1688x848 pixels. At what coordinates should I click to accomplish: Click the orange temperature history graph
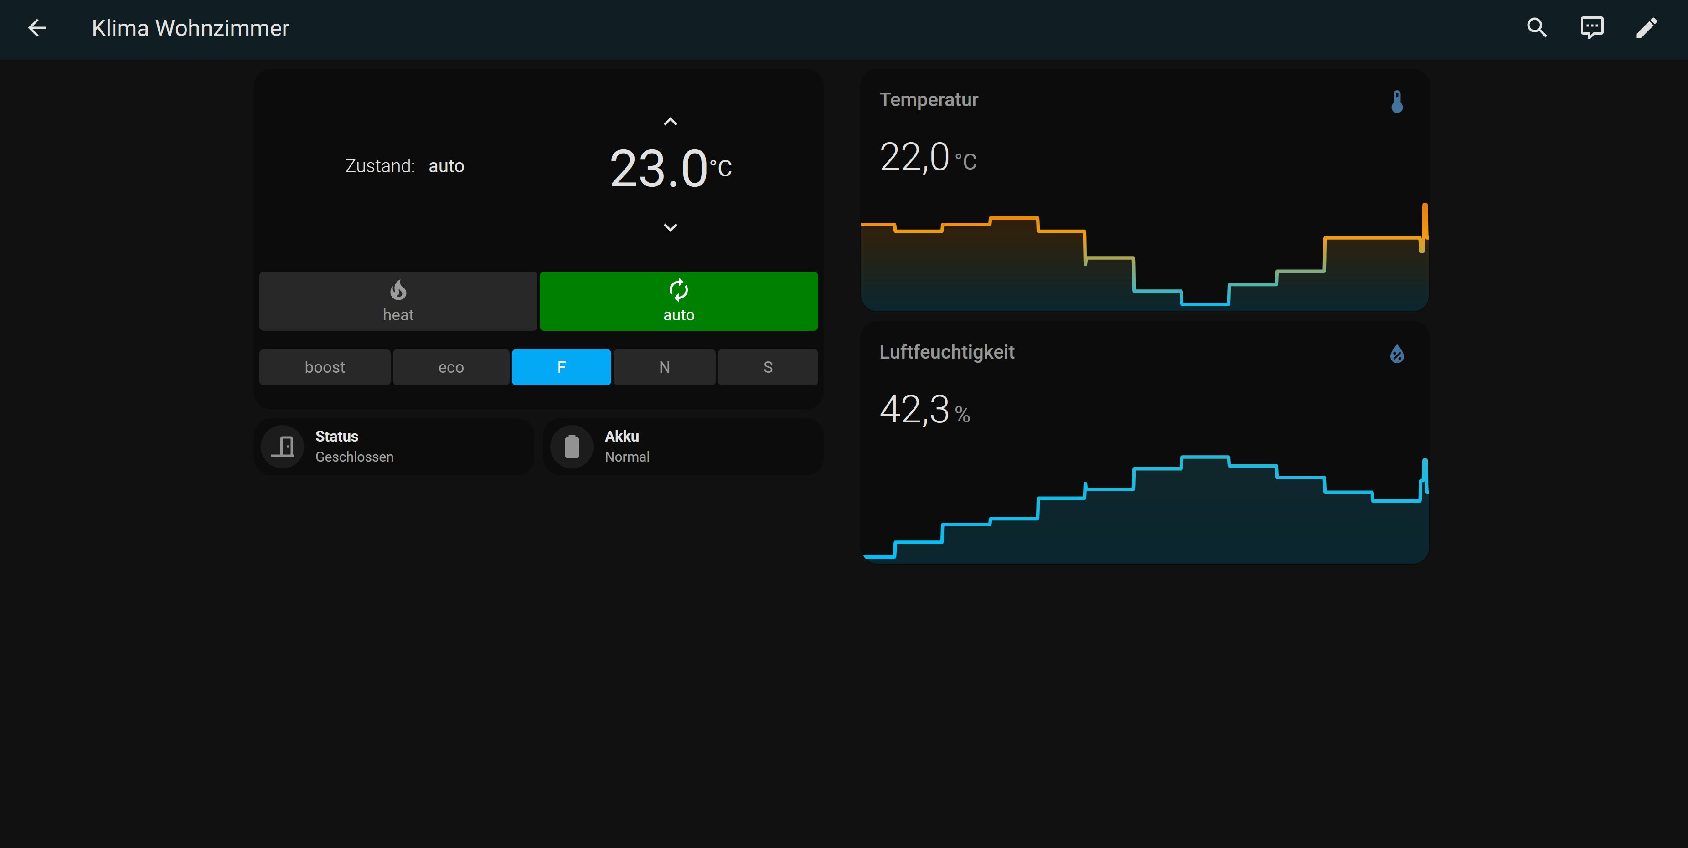pyautogui.click(x=1144, y=257)
